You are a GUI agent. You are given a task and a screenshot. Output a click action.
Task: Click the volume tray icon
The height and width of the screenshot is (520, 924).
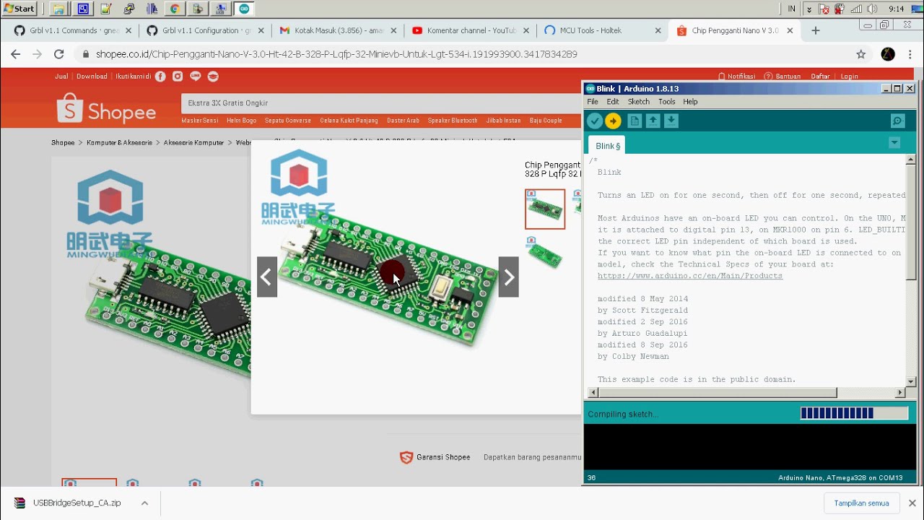click(x=872, y=9)
